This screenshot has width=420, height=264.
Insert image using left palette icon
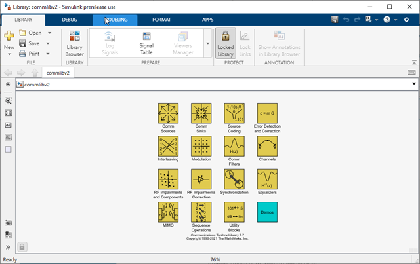[x=9, y=137]
